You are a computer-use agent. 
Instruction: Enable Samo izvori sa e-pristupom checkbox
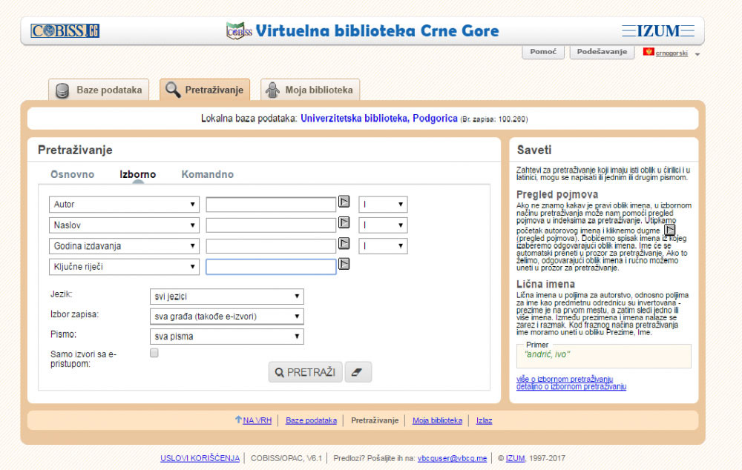click(x=154, y=354)
